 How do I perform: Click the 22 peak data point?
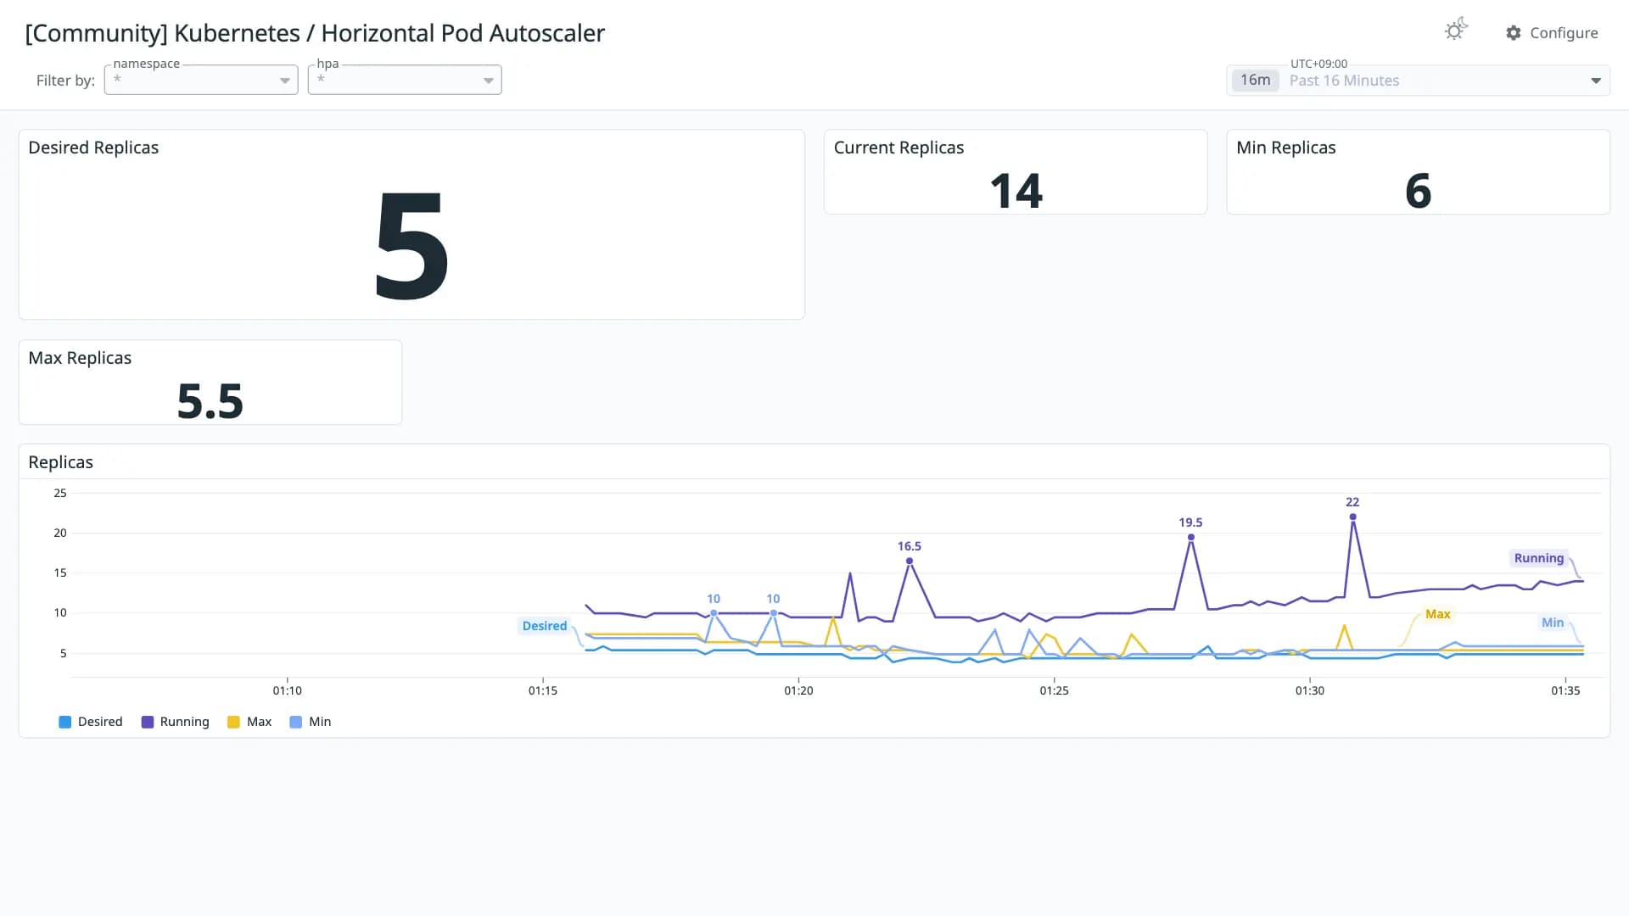click(1352, 517)
